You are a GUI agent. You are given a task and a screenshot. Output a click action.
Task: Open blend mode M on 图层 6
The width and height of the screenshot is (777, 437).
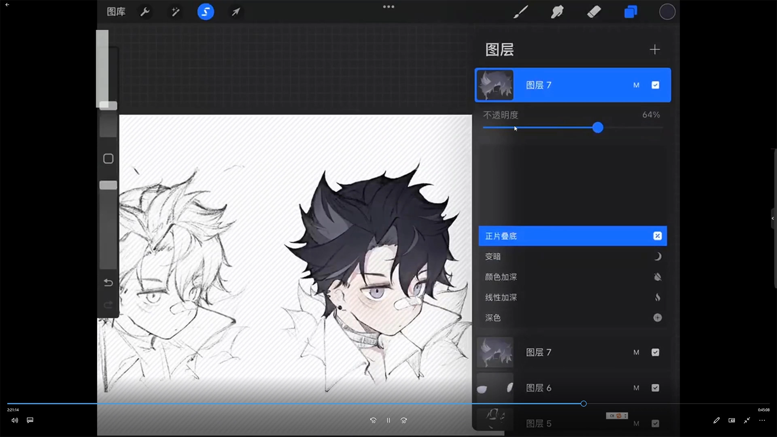[636, 388]
